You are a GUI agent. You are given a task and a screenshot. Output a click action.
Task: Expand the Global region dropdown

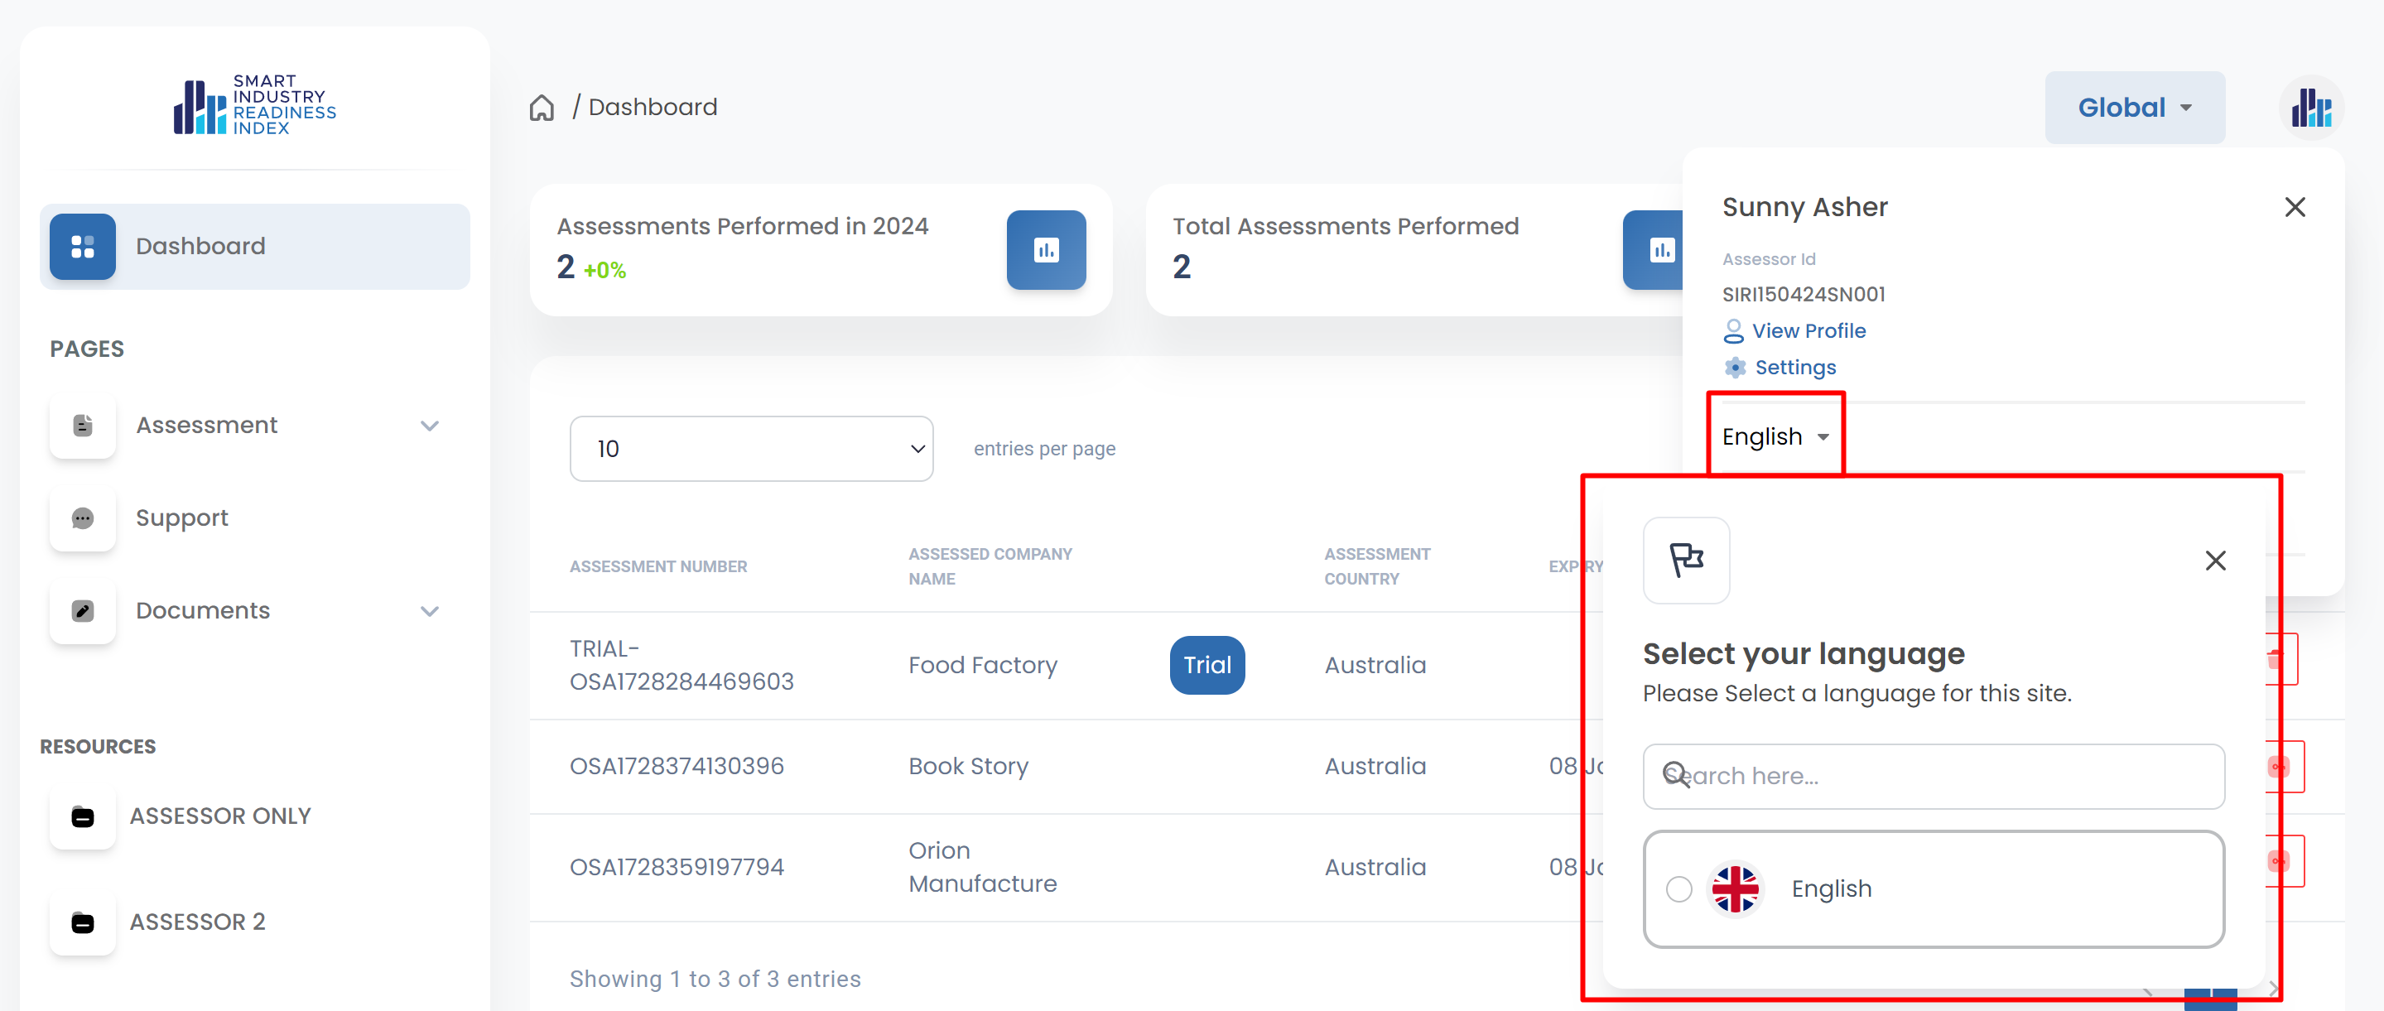(2134, 108)
